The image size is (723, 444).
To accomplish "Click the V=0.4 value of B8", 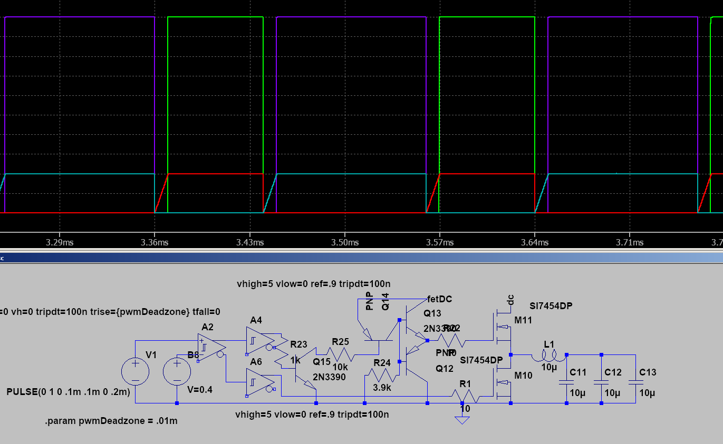I will coord(200,390).
